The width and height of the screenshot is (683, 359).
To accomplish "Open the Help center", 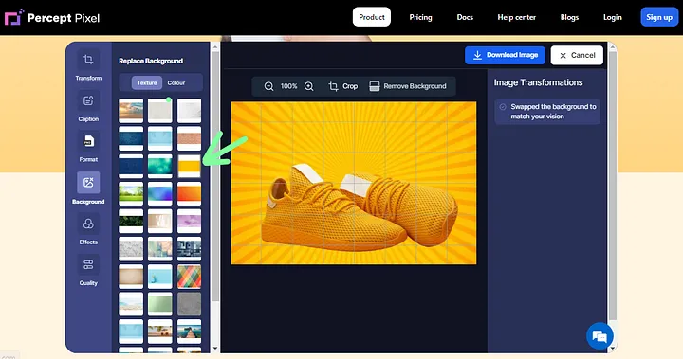I will click(x=517, y=17).
